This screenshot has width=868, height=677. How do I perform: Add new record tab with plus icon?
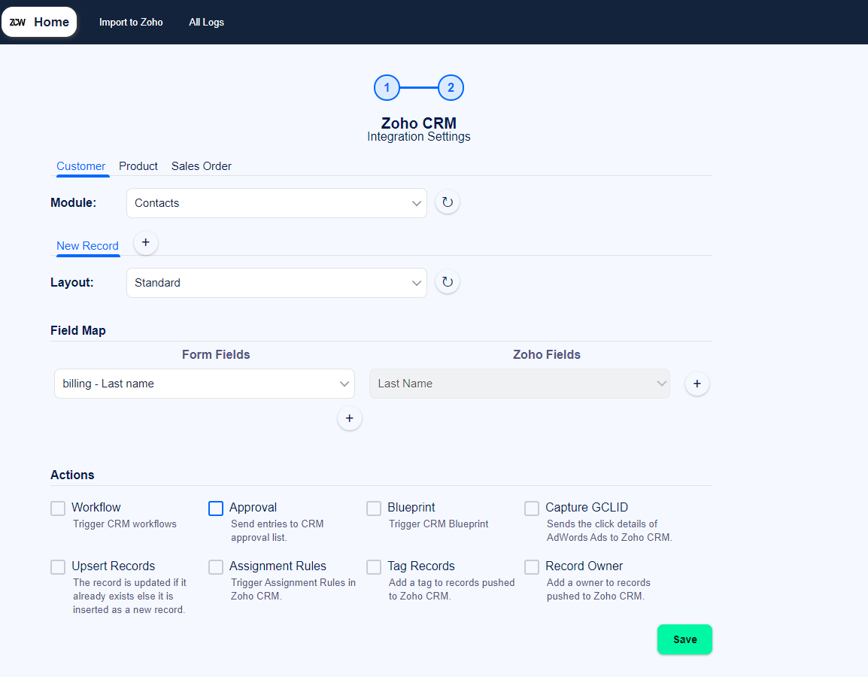point(146,242)
